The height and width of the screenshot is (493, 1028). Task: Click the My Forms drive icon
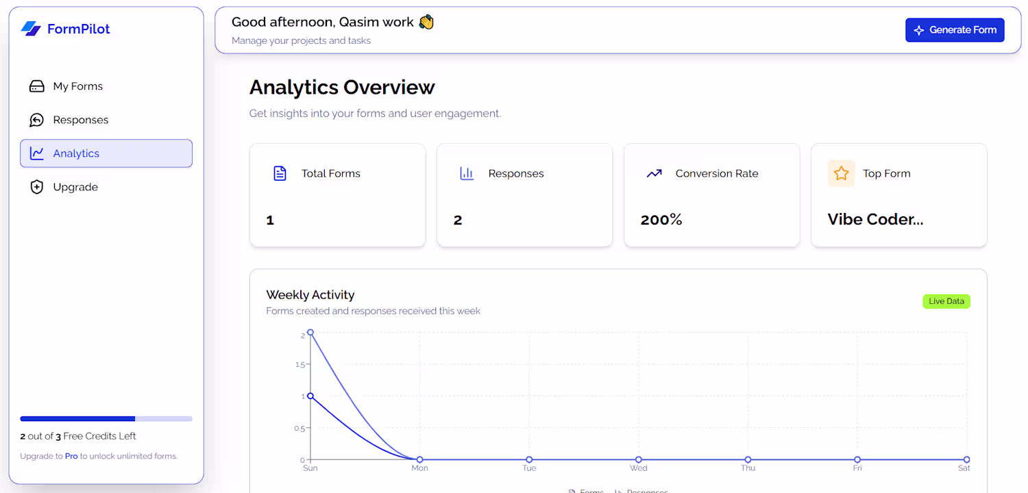[x=37, y=86]
